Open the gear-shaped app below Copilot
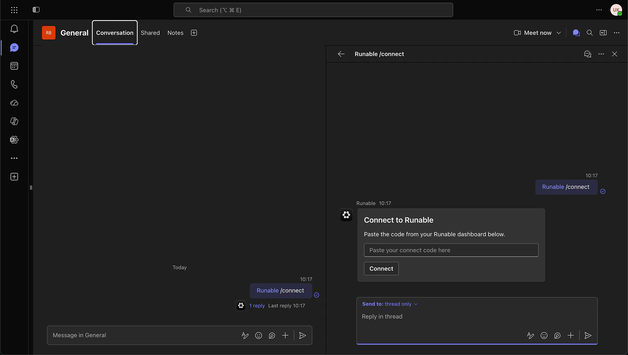Screen dimensions: 628x355 coord(14,140)
